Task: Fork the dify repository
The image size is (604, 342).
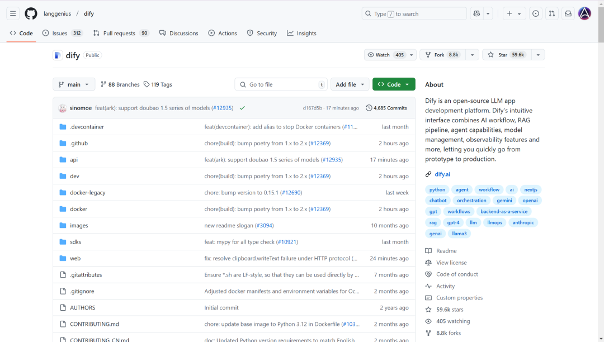Action: coord(442,55)
